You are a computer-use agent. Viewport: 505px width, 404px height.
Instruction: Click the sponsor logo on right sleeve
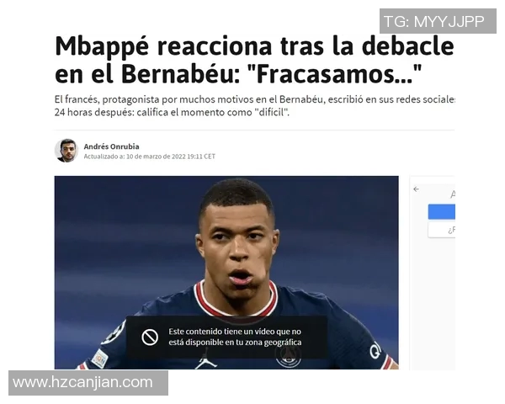(375, 350)
